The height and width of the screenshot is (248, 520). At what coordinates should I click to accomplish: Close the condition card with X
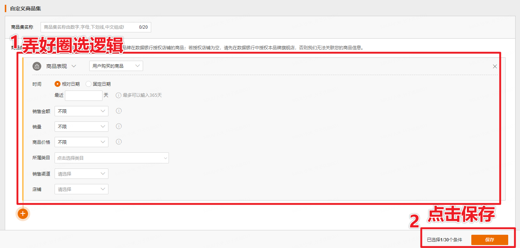point(495,67)
